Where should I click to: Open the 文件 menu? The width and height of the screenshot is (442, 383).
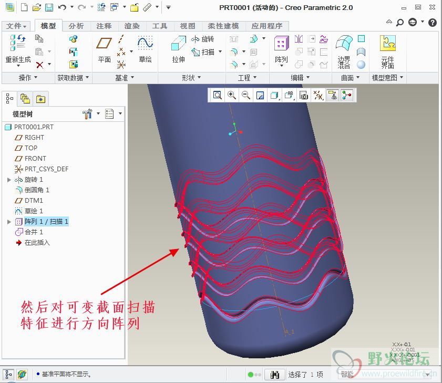point(16,26)
